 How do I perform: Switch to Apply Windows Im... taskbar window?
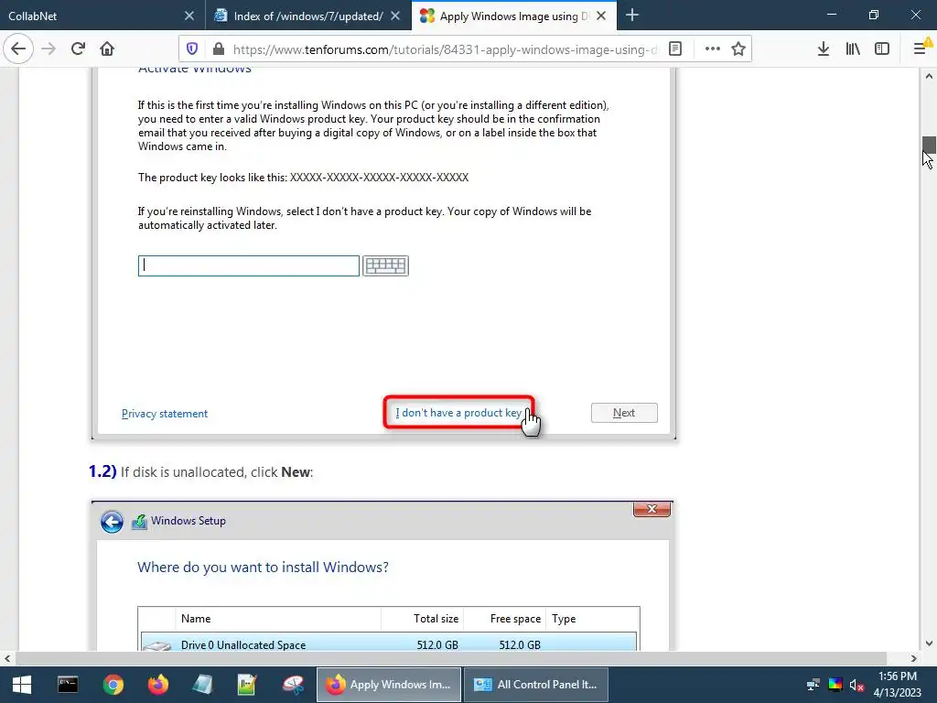point(389,685)
